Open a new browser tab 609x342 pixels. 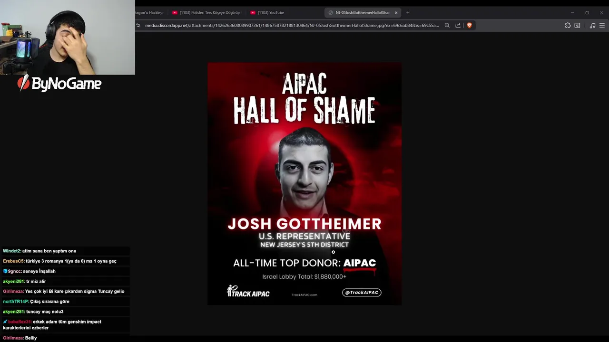(x=408, y=13)
